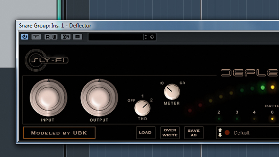Image resolution: width=279 pixels, height=157 pixels.
Task: Click the Modeled by UBK badge
Action: 59,133
